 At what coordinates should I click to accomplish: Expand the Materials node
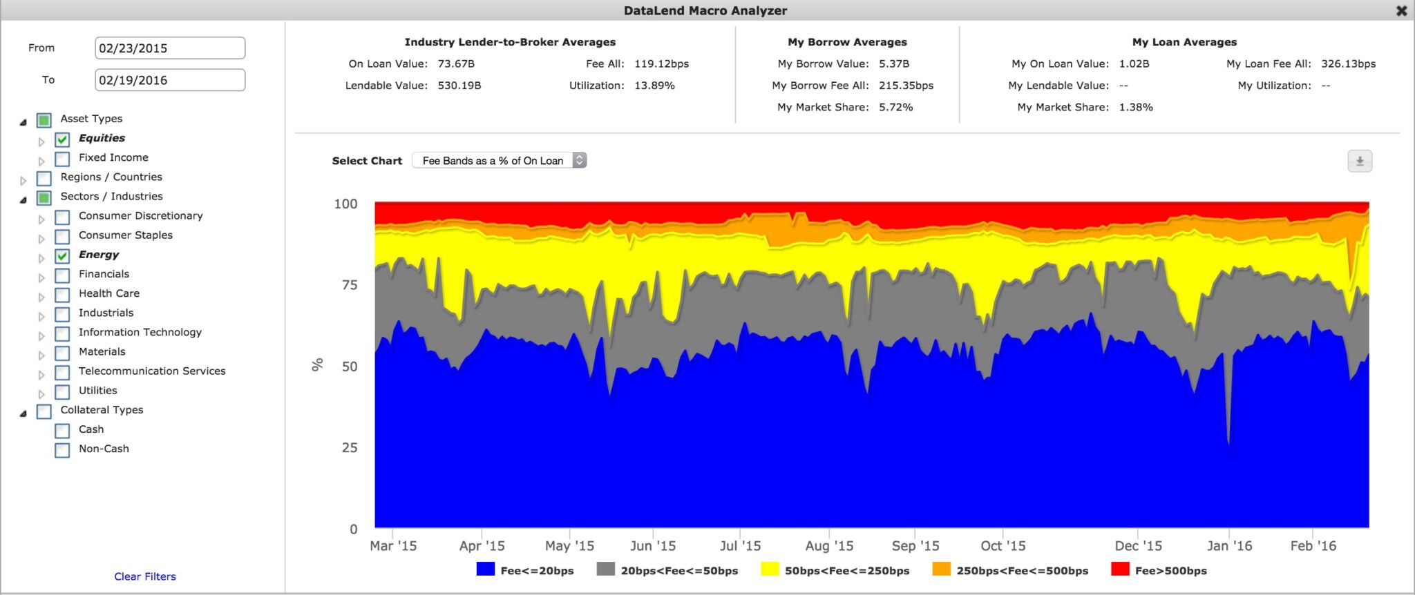[x=41, y=355]
